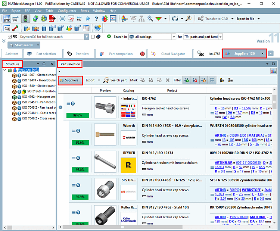This screenshot has height=231, width=280.
Task: Click the SAP toolbar icon
Action: 97,28
